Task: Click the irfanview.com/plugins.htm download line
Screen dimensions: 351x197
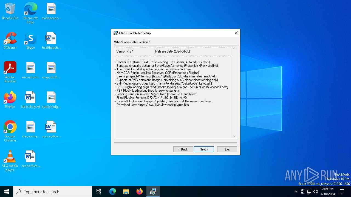Action: [x=153, y=105]
